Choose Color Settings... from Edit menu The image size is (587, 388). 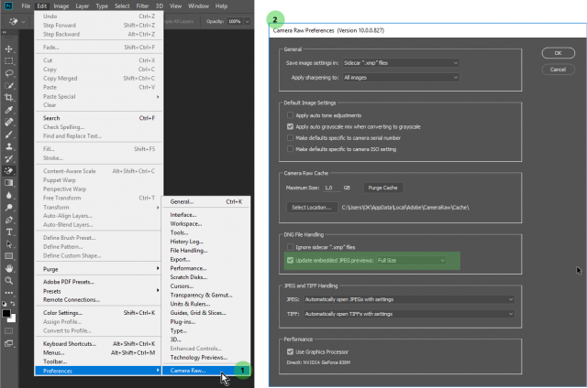click(99, 313)
